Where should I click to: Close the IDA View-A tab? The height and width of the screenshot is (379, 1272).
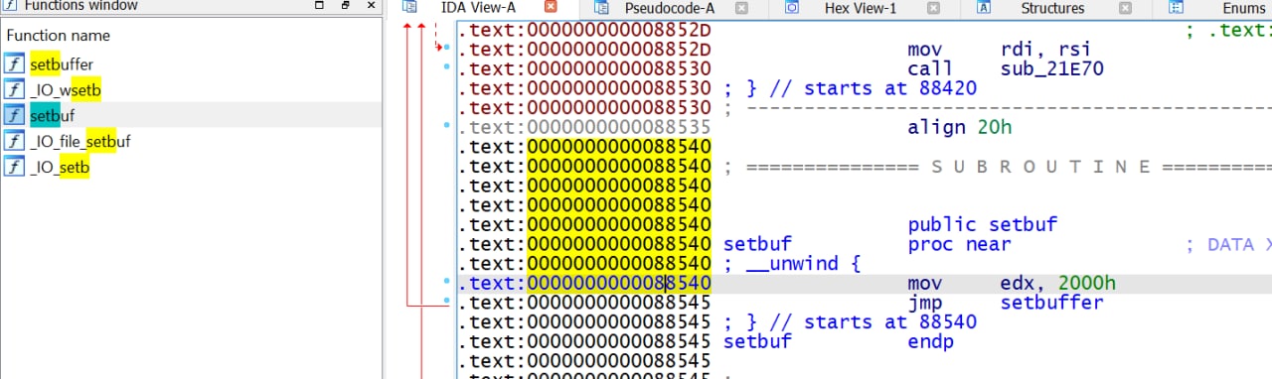tap(551, 8)
